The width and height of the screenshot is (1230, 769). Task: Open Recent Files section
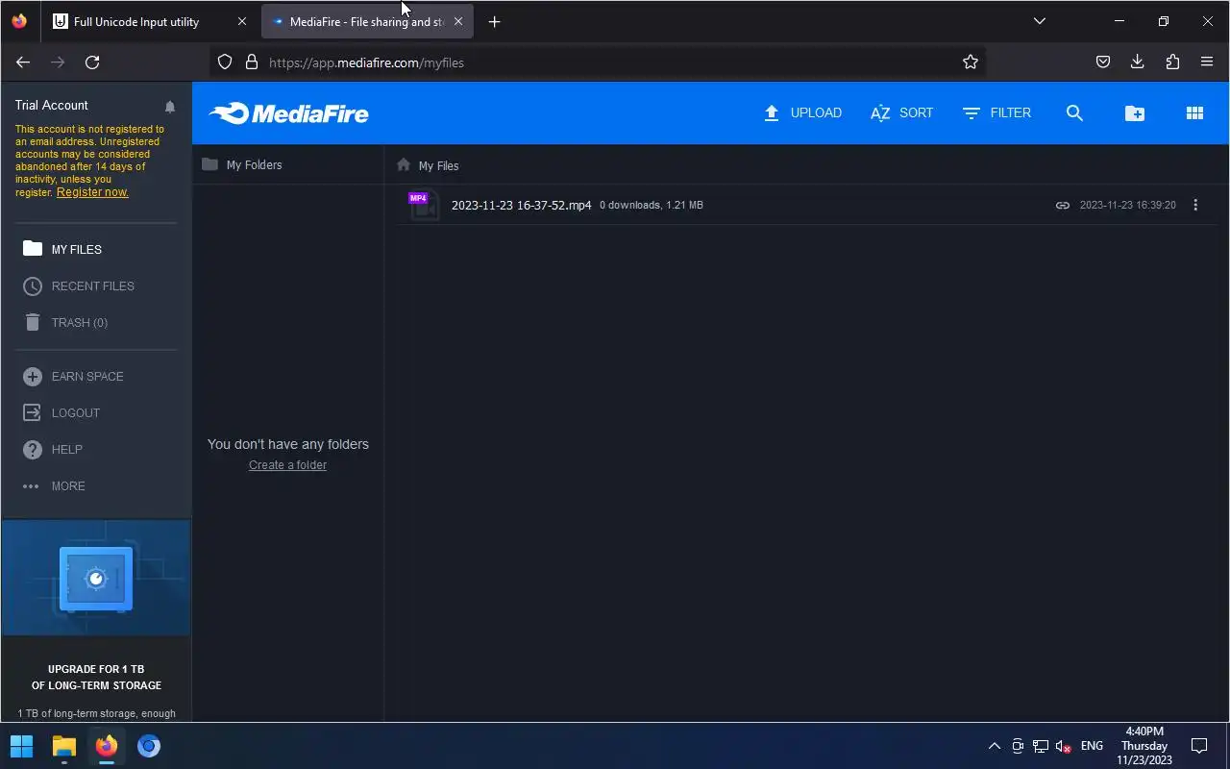click(79, 285)
